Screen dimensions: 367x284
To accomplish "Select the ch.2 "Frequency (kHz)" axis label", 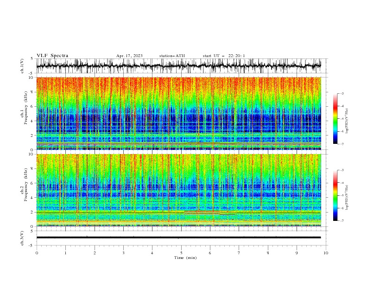I will coord(26,184).
